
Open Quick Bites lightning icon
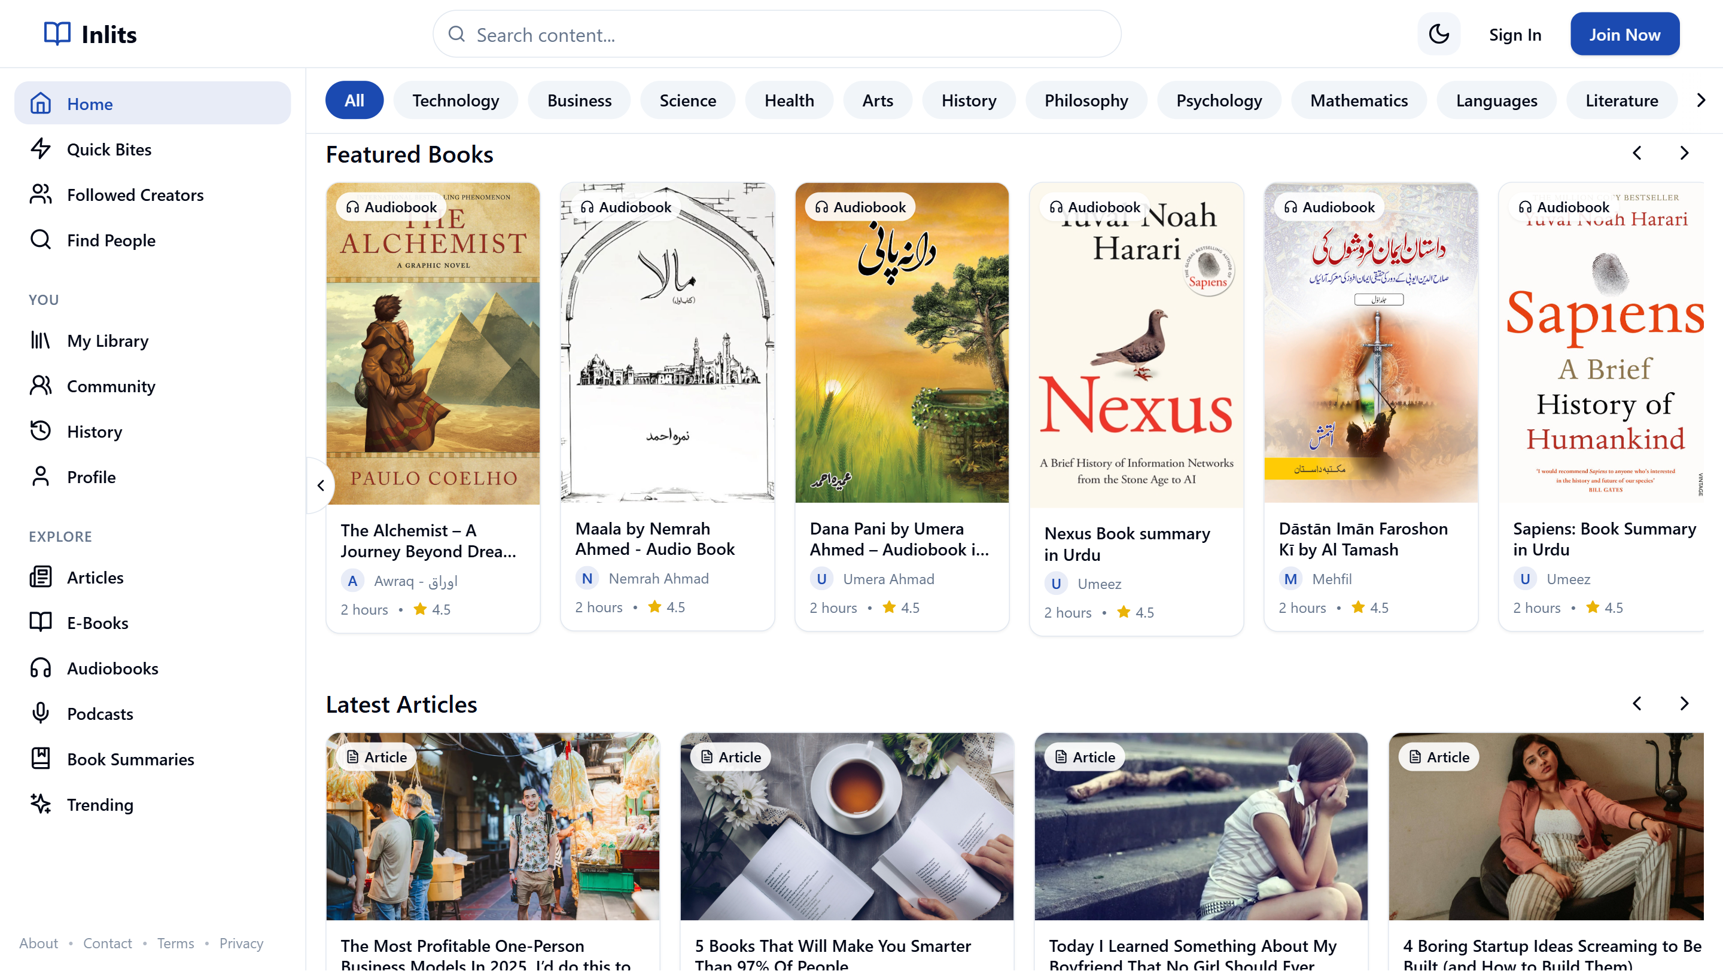point(41,149)
